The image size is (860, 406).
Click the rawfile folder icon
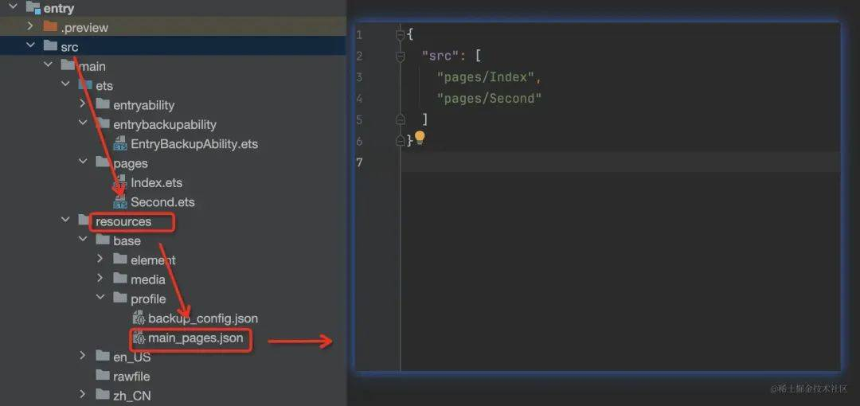pyautogui.click(x=103, y=375)
